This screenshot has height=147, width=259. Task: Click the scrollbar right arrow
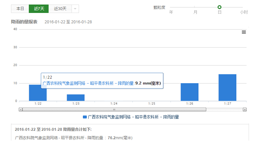[x=245, y=109]
